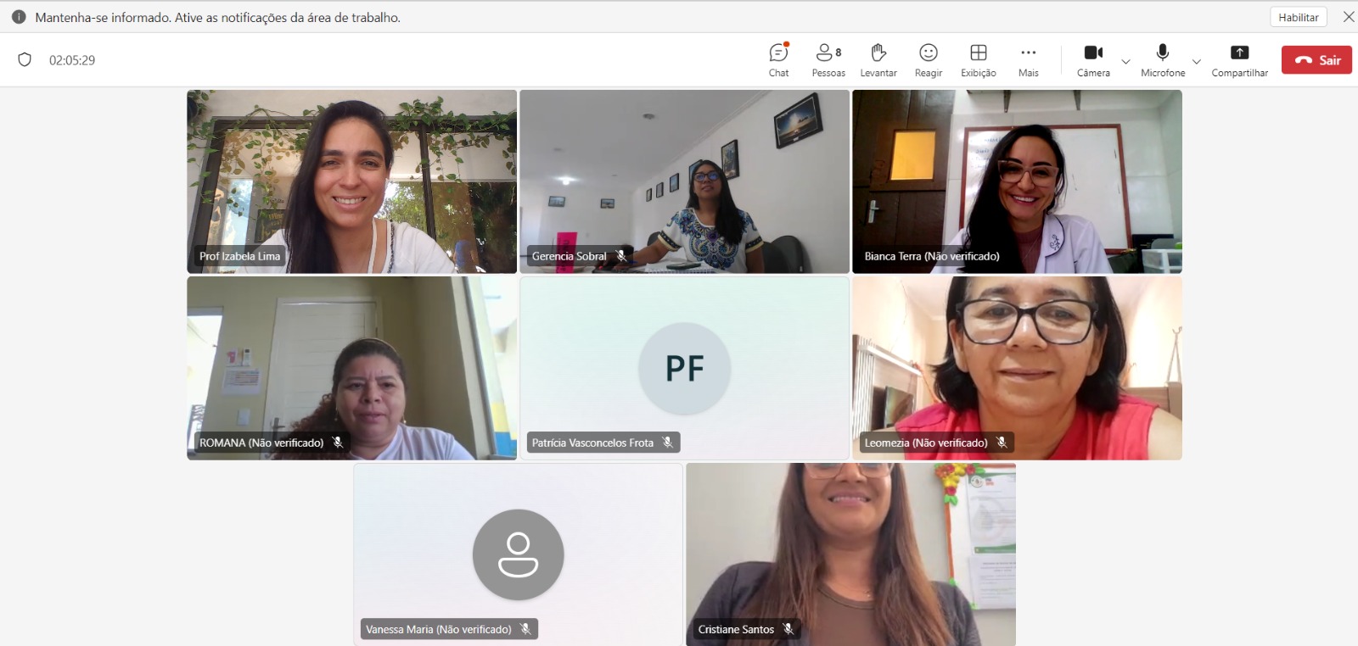Image resolution: width=1358 pixels, height=646 pixels.
Task: Click muted mic icon next to Gerencia Sobral
Action: point(620,256)
